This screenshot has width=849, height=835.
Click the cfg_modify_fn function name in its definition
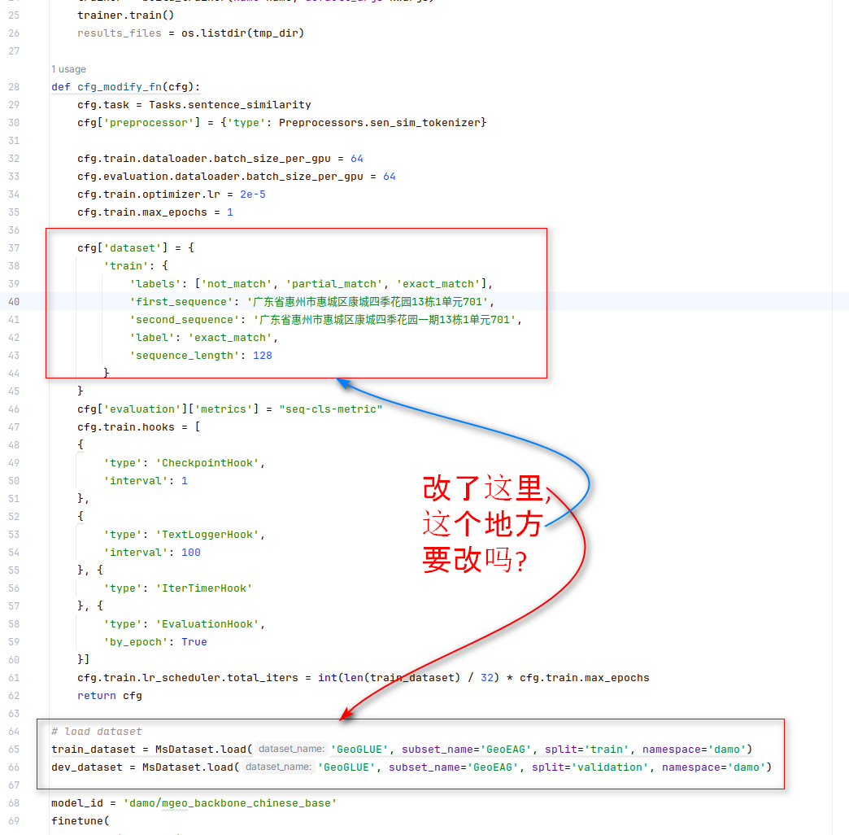pyautogui.click(x=119, y=87)
